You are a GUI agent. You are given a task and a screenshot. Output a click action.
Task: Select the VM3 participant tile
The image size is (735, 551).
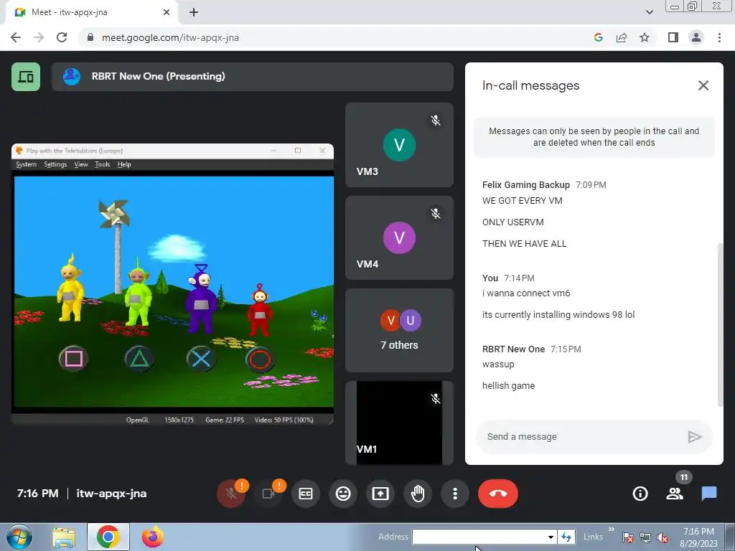(x=399, y=145)
